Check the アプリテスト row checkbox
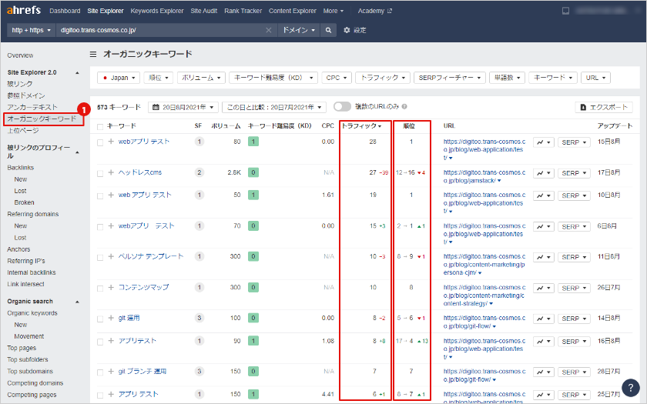The image size is (647, 404). 100,342
